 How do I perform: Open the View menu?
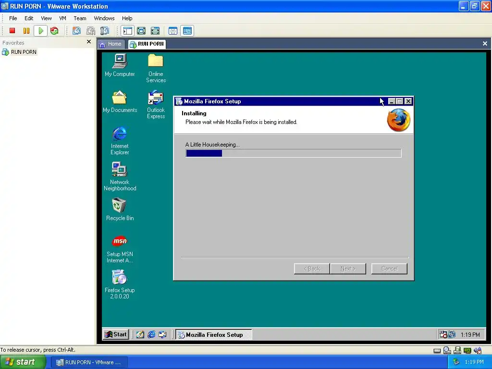coord(46,18)
